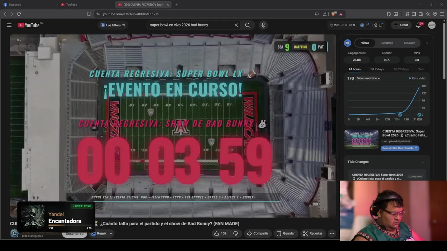
Task: Open the browser main menu
Action: tap(442, 14)
